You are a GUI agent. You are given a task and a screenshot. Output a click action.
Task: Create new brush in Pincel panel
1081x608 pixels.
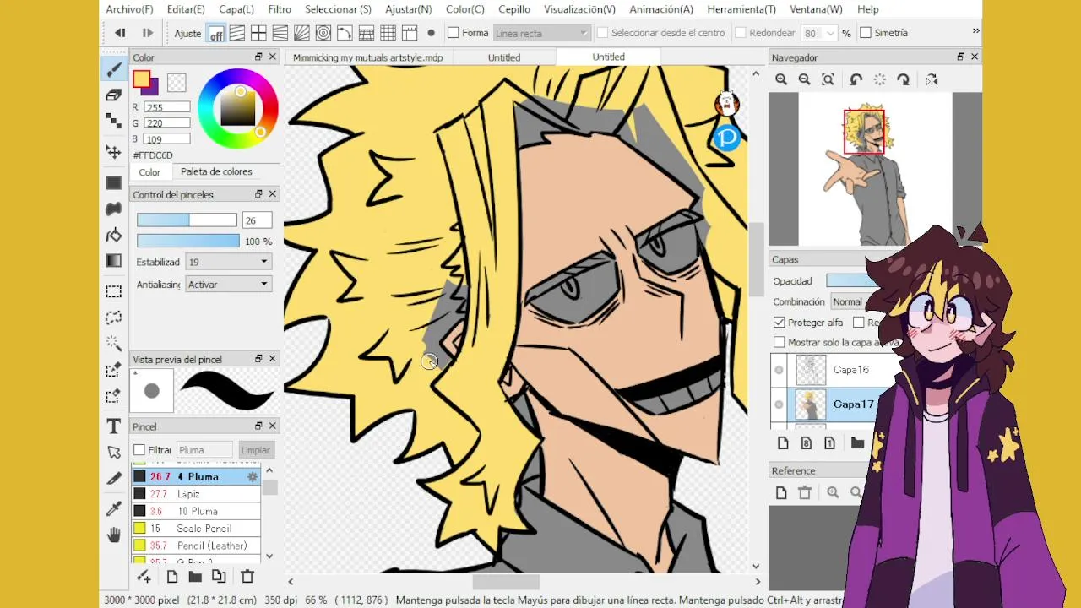coord(172,577)
